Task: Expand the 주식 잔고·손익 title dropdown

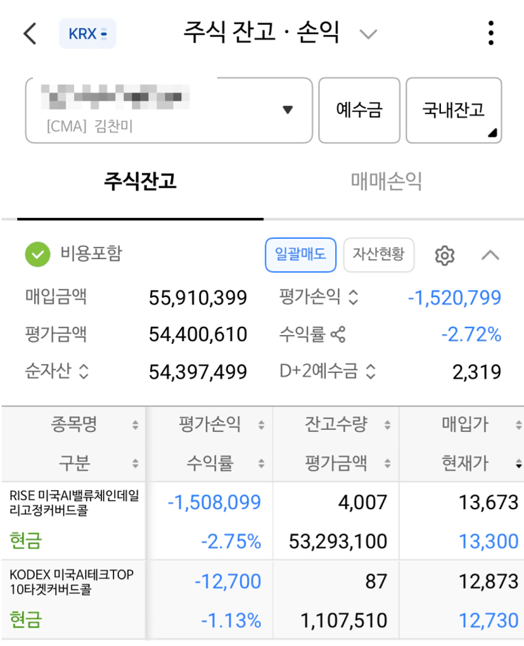Action: tap(368, 34)
